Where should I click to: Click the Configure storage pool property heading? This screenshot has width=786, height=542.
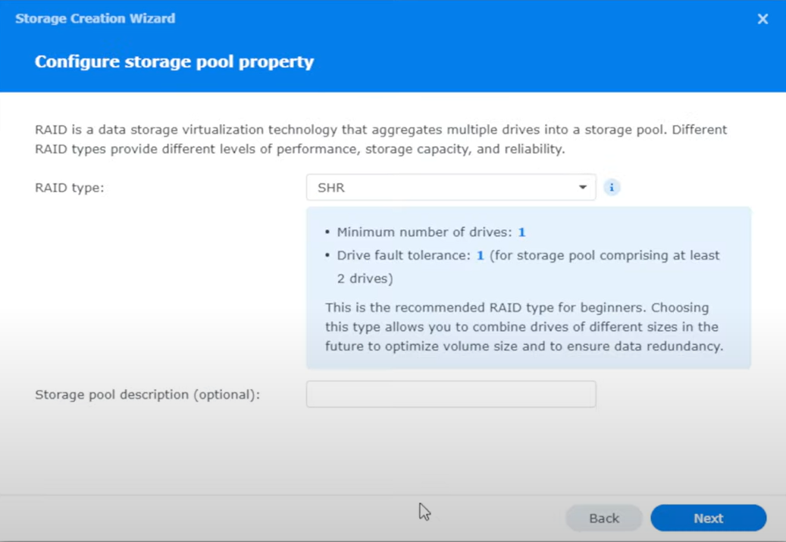(174, 61)
